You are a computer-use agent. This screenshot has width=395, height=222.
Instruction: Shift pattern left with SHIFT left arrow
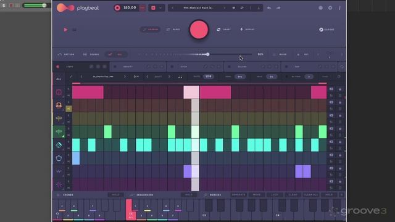148,76
